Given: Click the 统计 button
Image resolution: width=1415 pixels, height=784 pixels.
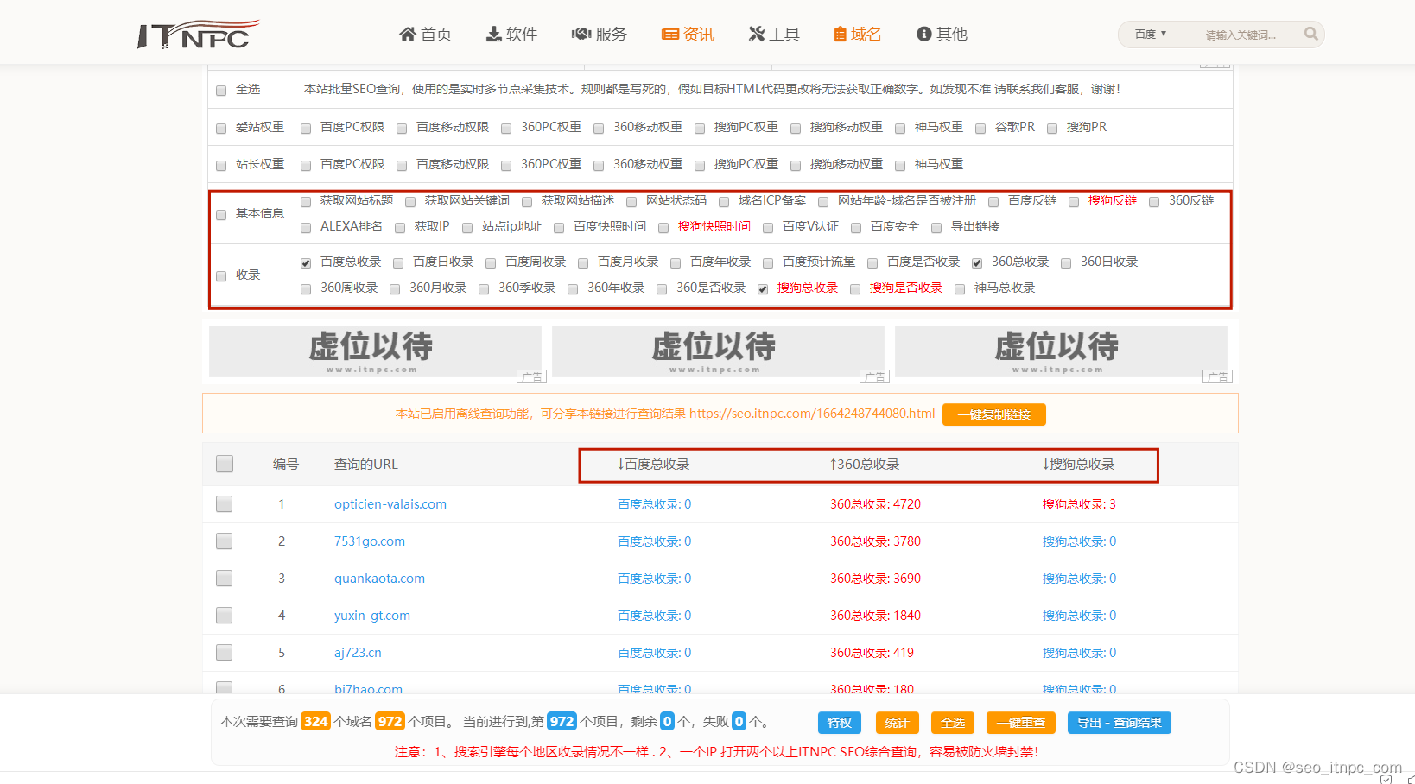Looking at the screenshot, I should pyautogui.click(x=897, y=723).
